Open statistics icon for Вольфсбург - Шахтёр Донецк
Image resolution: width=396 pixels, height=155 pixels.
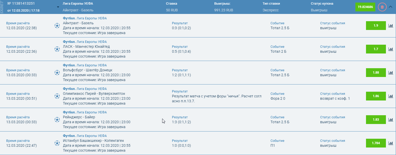pyautogui.click(x=391, y=73)
